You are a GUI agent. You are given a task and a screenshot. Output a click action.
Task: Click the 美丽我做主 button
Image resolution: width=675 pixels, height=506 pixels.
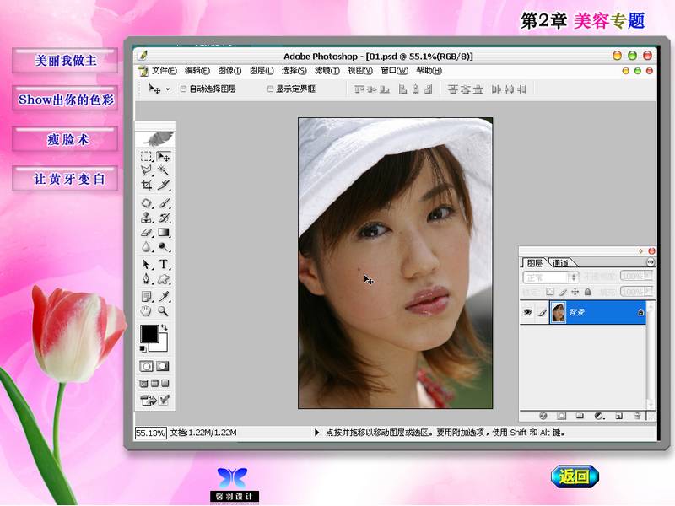click(65, 60)
